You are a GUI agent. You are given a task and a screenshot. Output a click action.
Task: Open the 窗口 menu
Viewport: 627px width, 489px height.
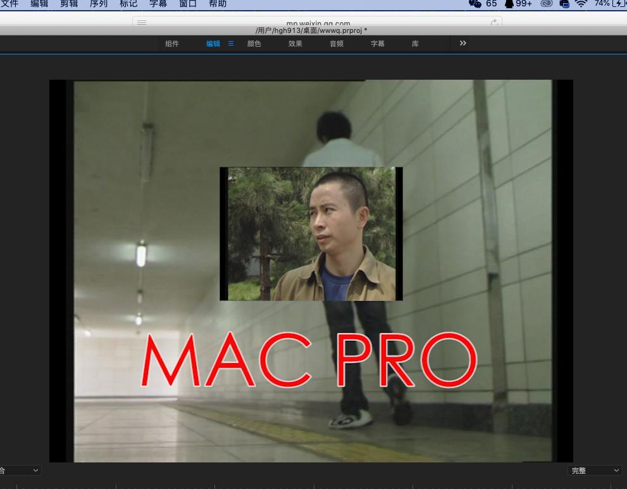187,4
